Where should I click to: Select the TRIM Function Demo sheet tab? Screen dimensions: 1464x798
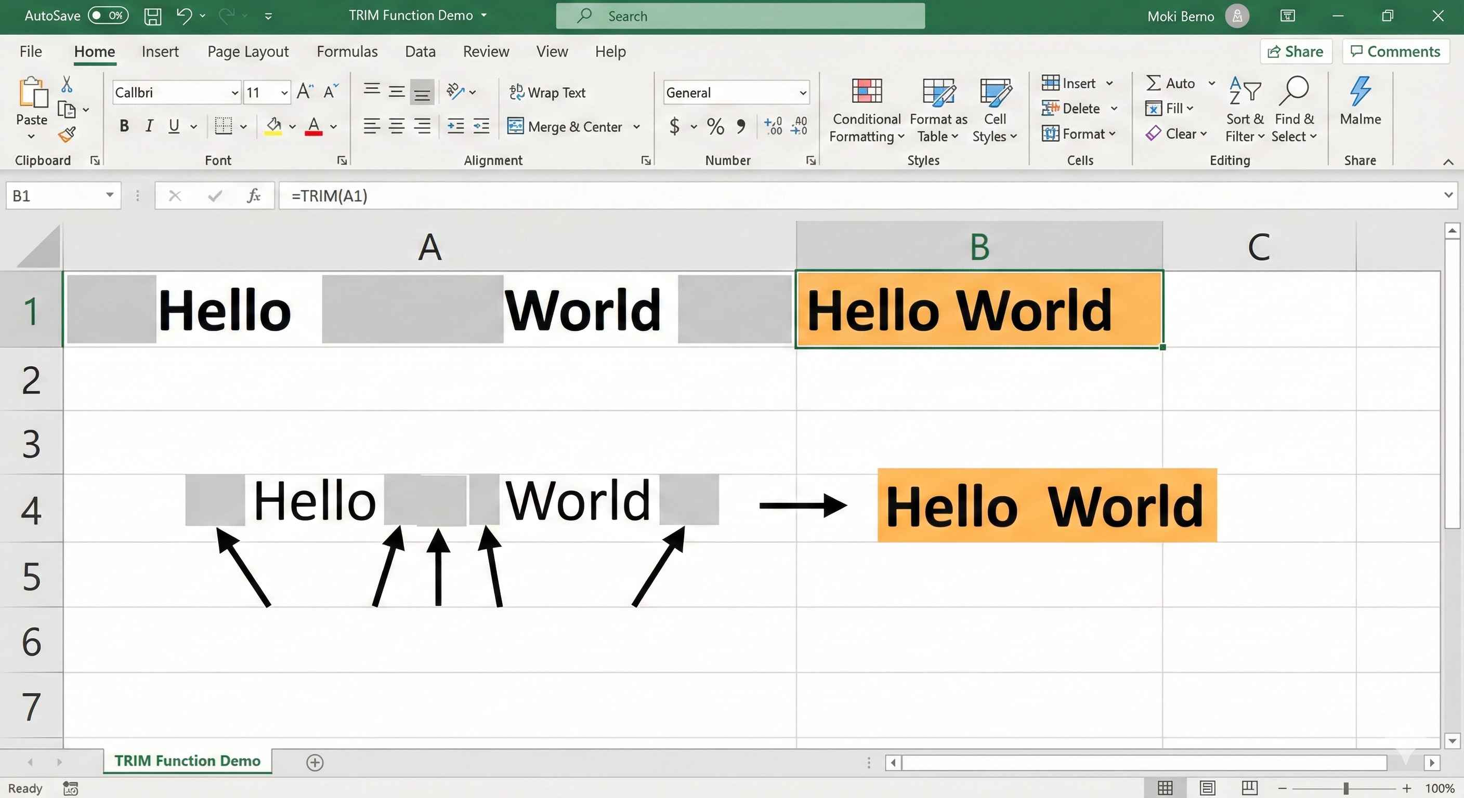(187, 761)
